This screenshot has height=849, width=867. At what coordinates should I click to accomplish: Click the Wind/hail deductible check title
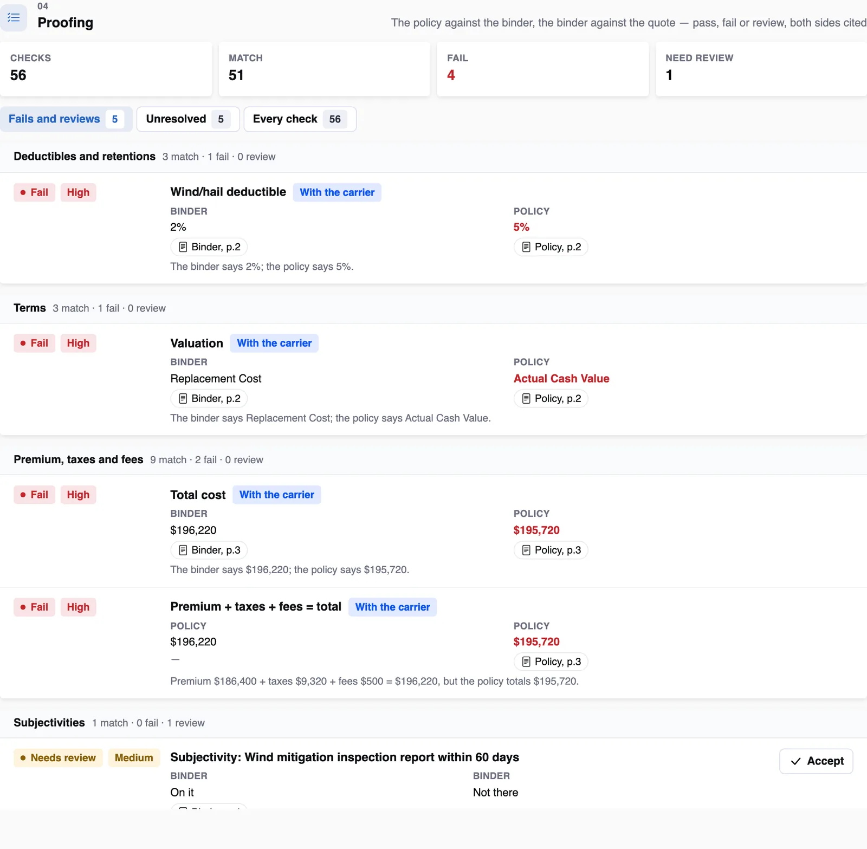click(228, 192)
